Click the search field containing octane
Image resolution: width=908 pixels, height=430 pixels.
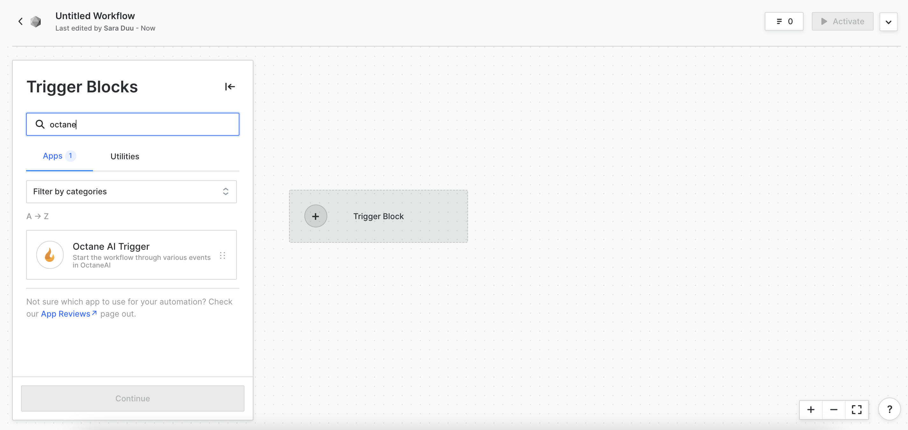pyautogui.click(x=141, y=124)
